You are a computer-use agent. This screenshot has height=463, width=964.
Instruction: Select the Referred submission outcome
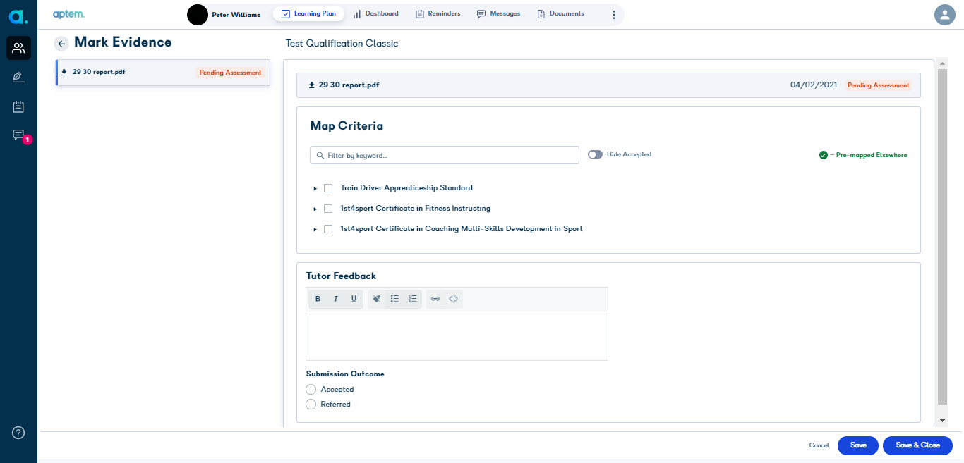pyautogui.click(x=311, y=405)
